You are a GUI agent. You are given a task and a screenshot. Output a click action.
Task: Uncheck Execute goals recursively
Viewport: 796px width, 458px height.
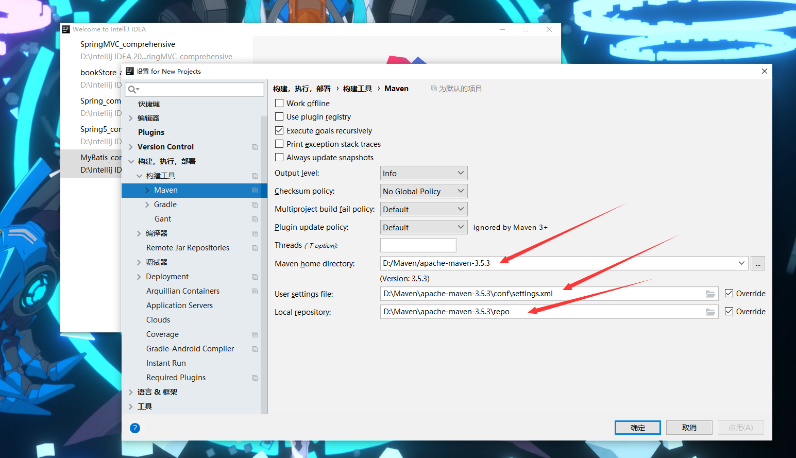279,130
